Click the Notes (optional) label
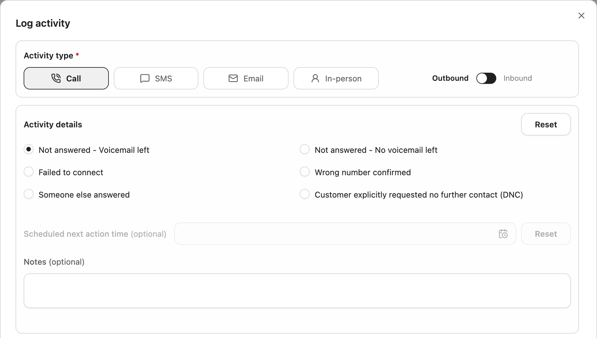The width and height of the screenshot is (597, 338). (x=54, y=262)
